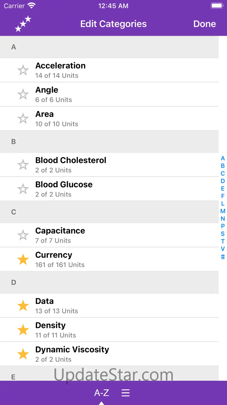
Task: Unfavorite the Density category
Action: [x=23, y=330]
